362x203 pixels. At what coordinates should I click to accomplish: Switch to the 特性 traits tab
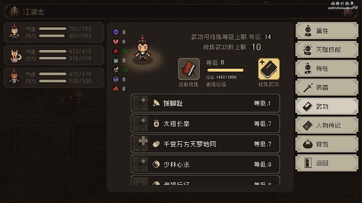tap(327, 69)
